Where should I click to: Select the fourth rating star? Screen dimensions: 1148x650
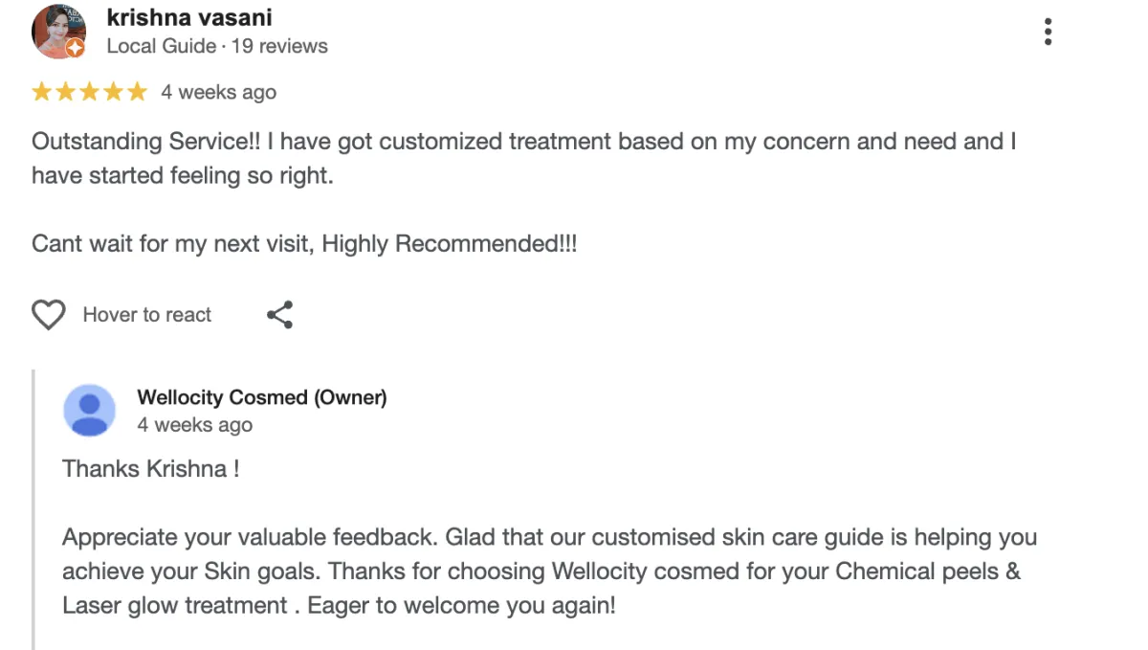[x=114, y=92]
